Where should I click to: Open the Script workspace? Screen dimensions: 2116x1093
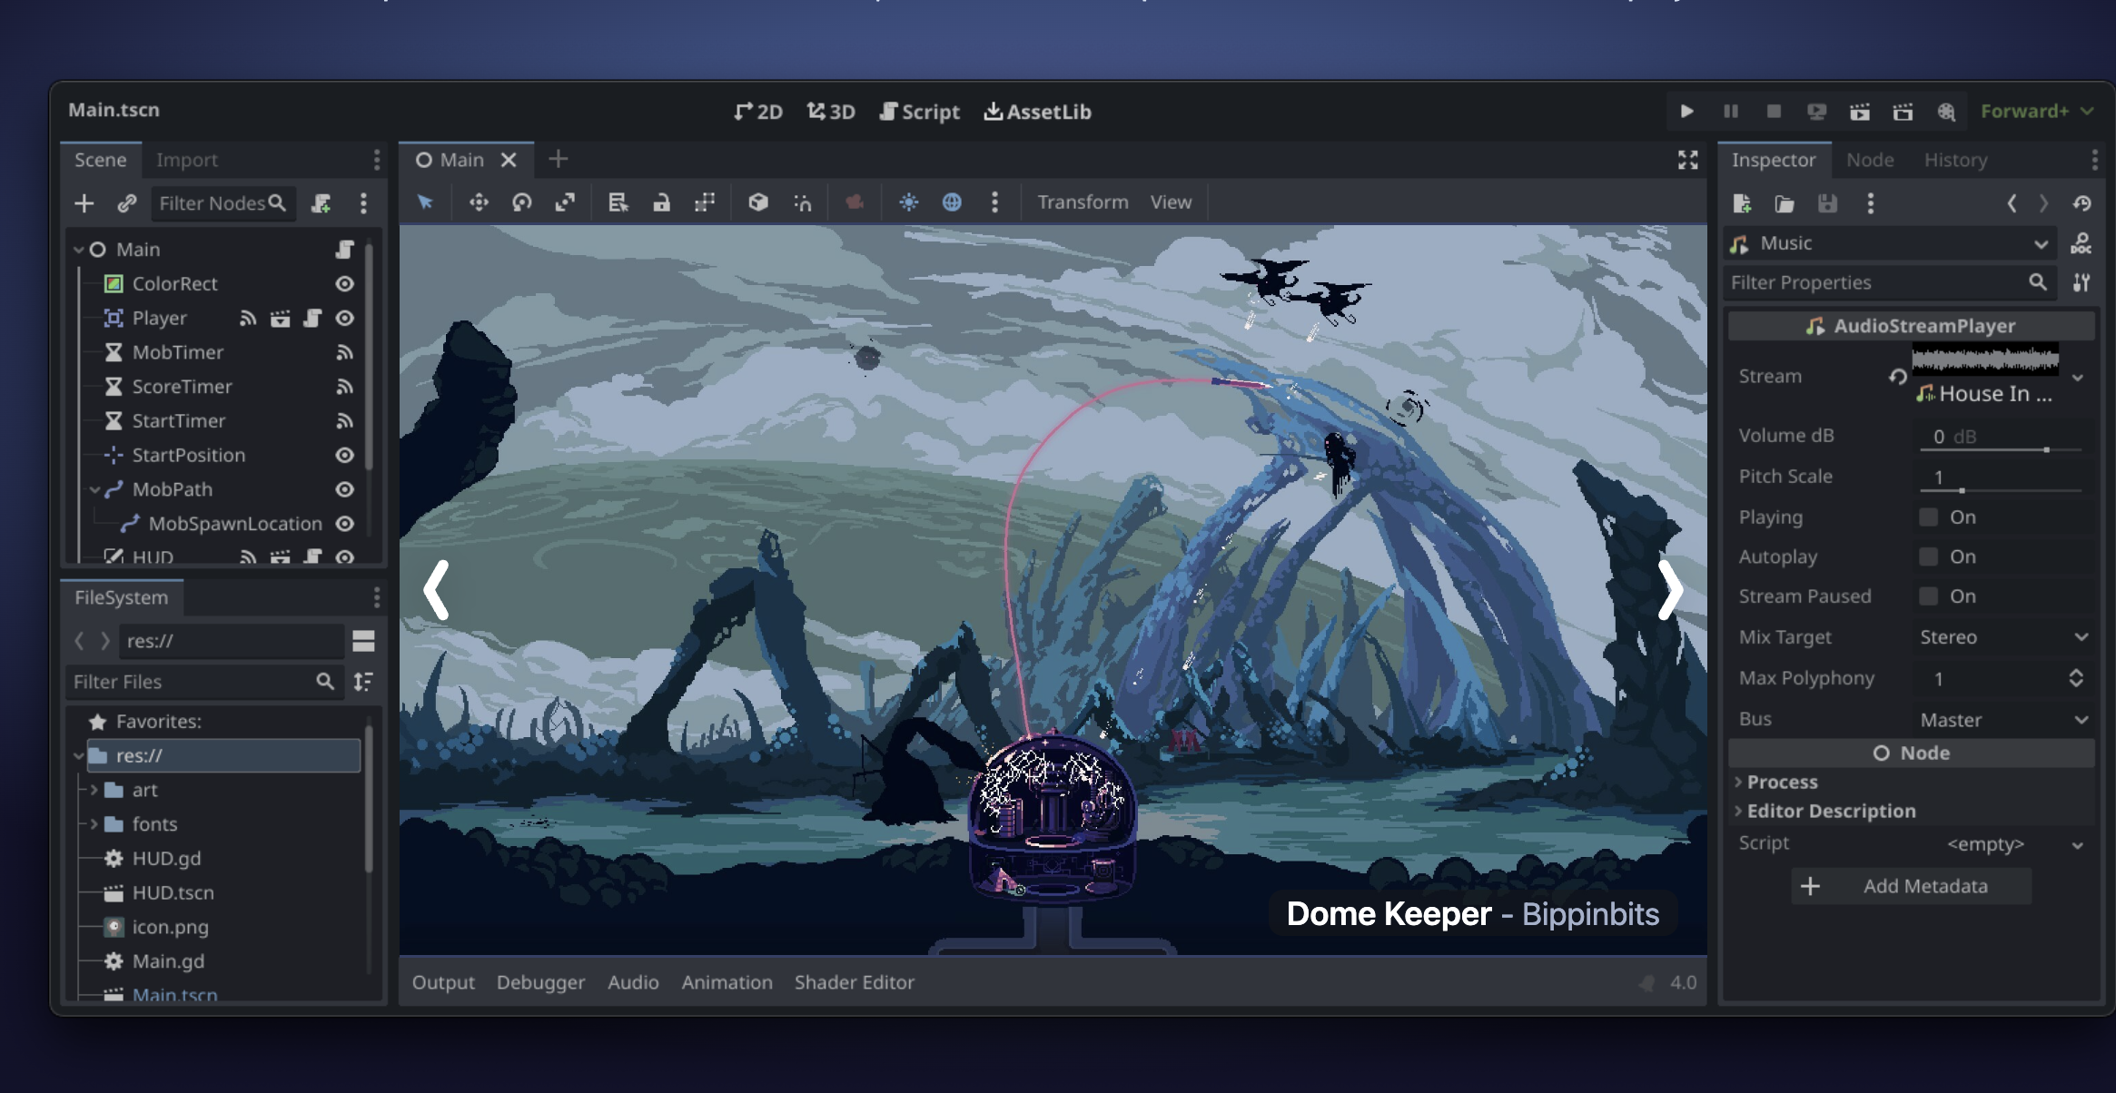coord(919,112)
